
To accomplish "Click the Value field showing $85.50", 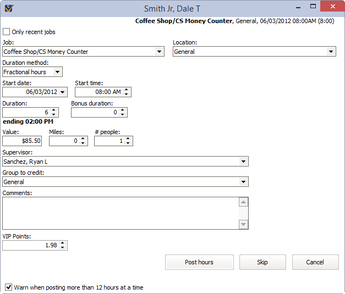I will (x=22, y=141).
